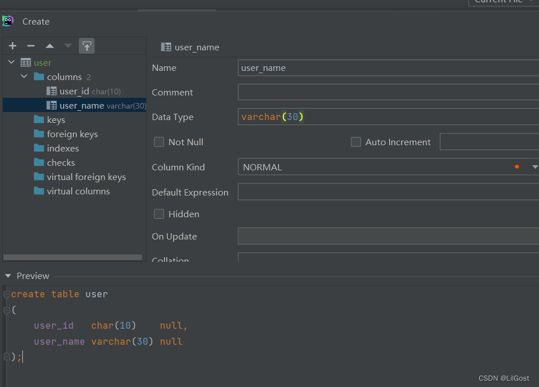
Task: Click the 'user_name varchar(30) null' preview line
Action: tap(108, 342)
